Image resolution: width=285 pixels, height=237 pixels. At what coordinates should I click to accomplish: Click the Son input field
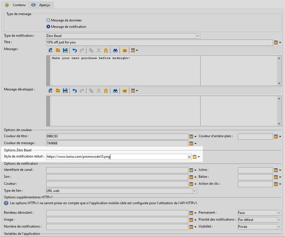pos(117,177)
